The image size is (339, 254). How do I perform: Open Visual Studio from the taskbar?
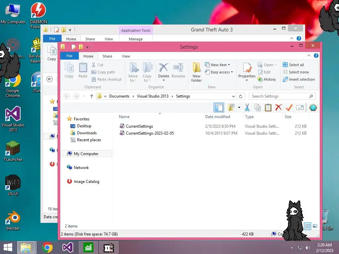pyautogui.click(x=68, y=247)
